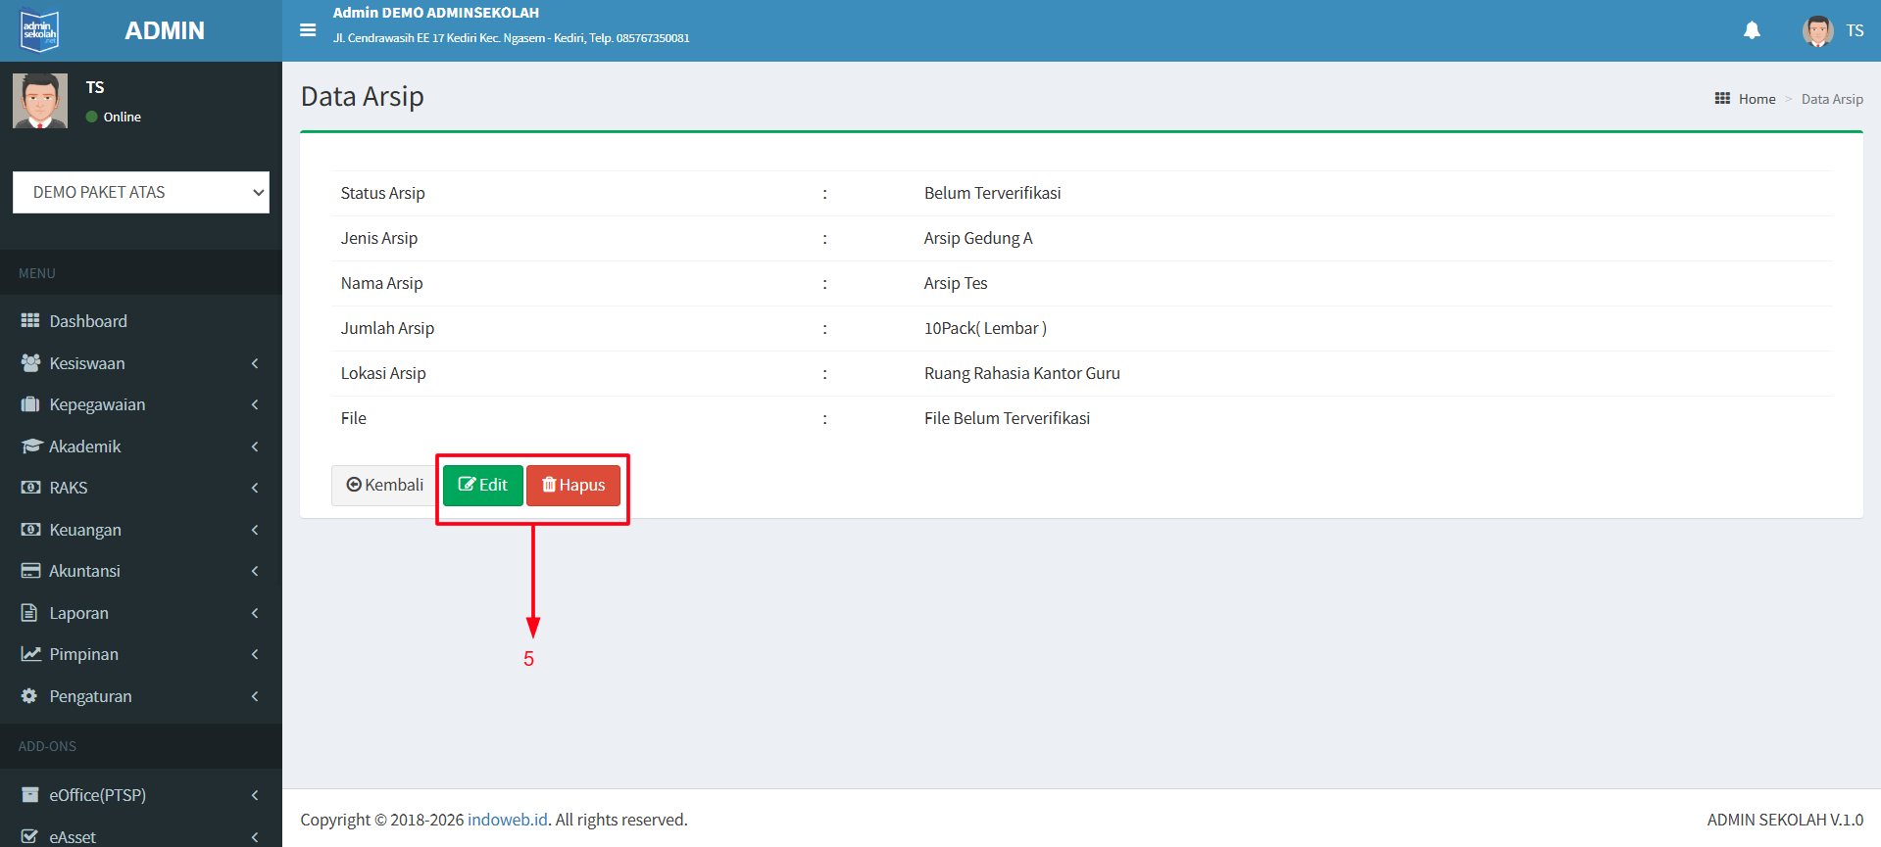Click the notification bell icon
This screenshot has height=847, width=1881.
click(1752, 30)
